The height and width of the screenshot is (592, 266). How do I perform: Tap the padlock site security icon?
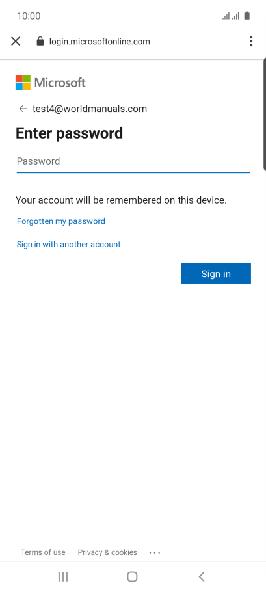tap(40, 41)
